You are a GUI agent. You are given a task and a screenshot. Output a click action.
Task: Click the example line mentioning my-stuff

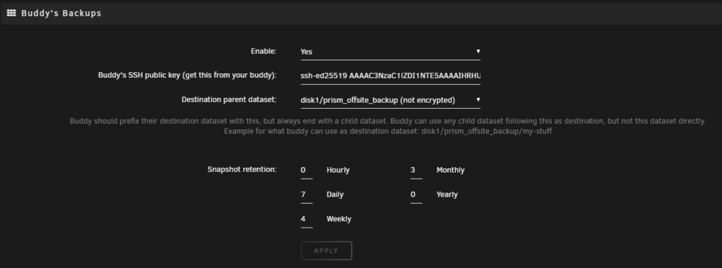388,131
